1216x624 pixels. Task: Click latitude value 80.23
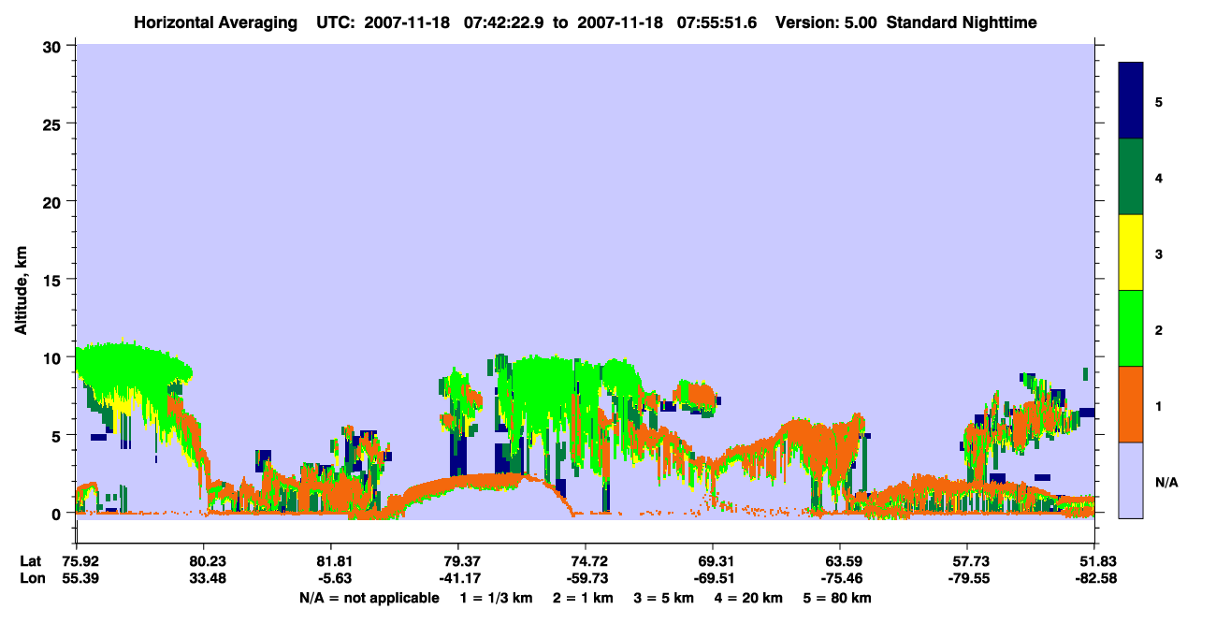click(204, 560)
